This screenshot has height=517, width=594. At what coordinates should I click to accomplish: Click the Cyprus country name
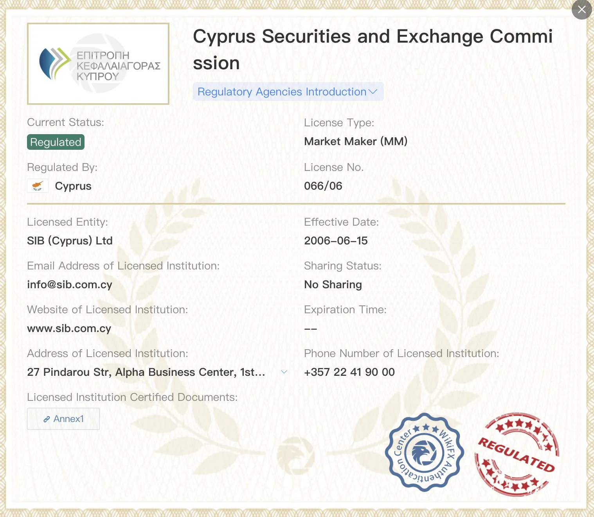[73, 186]
